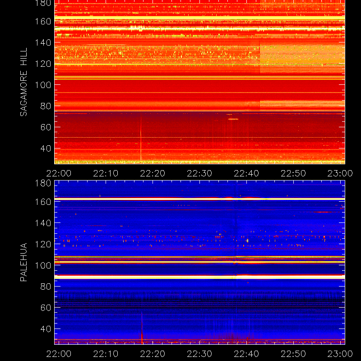Click the vertical burst streak in Sagamore Hill spectrogram
This screenshot has width=361, height=361.
(x=141, y=138)
